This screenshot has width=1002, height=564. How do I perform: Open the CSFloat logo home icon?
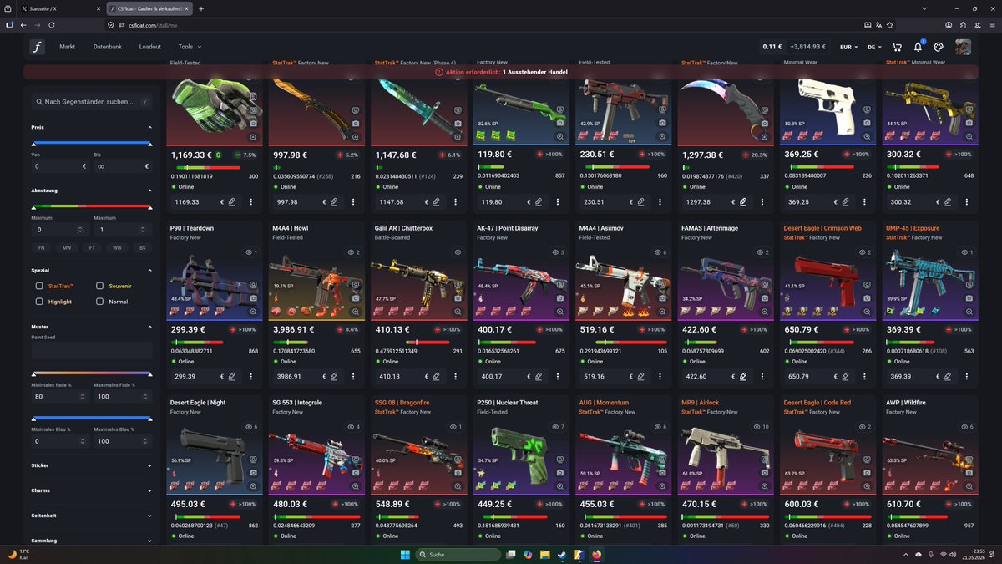[38, 47]
